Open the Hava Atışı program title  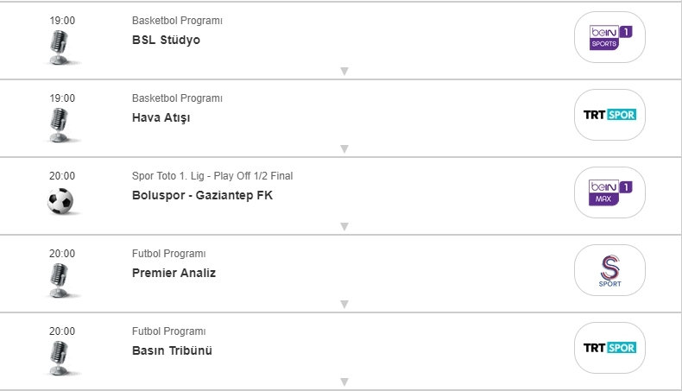tap(161, 117)
